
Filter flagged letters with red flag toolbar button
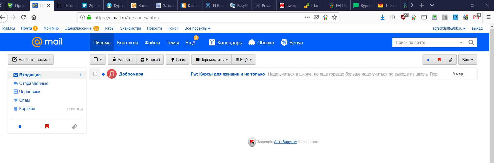[439, 60]
